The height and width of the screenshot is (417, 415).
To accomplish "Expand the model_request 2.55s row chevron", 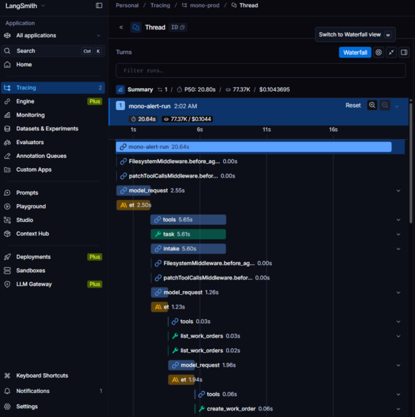I will (398, 191).
